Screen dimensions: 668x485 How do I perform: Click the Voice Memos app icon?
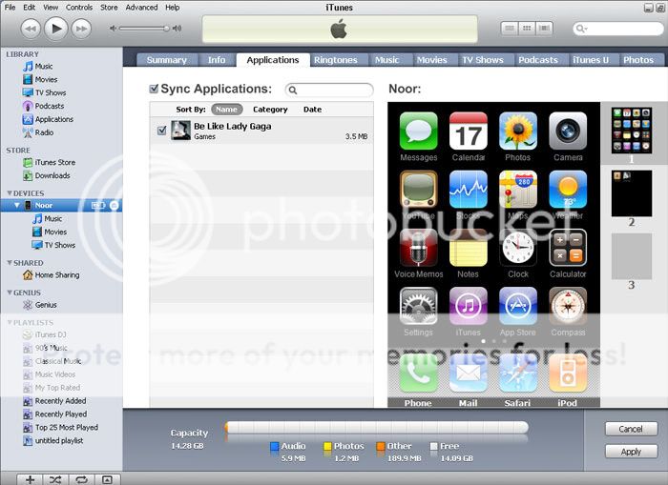pos(418,248)
